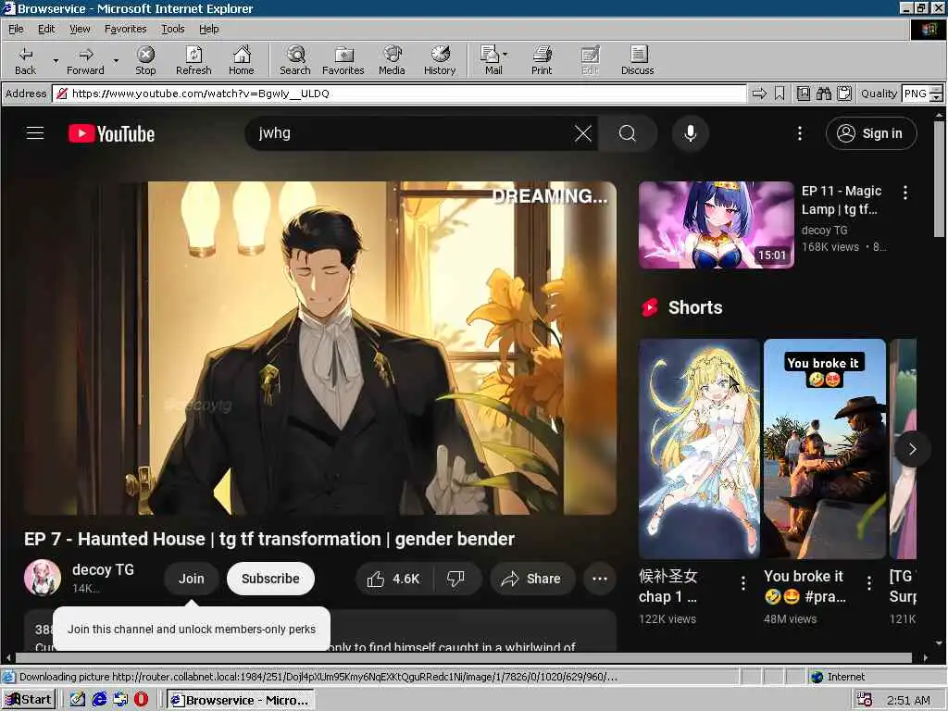Open the View menu
This screenshot has height=711, width=948.
click(80, 29)
